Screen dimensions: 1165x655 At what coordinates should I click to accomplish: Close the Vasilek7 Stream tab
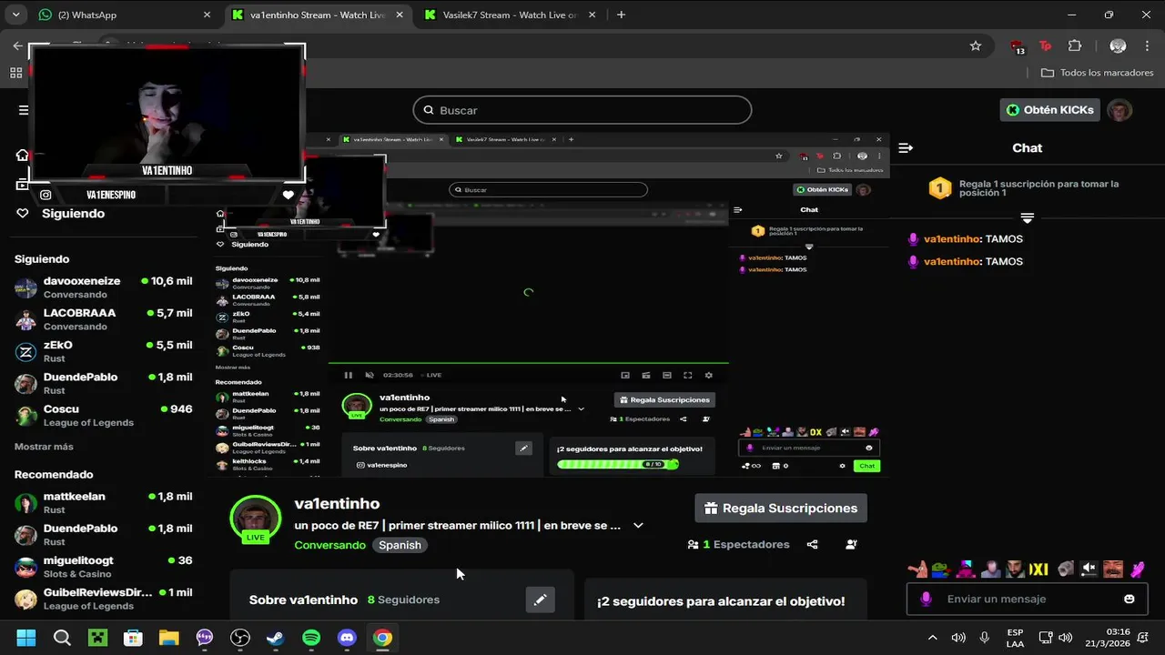(590, 15)
